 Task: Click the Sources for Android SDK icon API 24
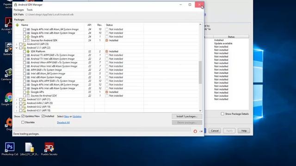(28, 40)
